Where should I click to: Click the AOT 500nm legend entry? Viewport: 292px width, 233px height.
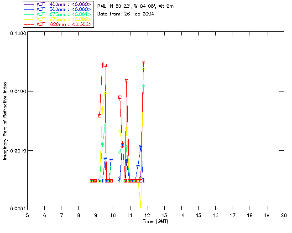58,9
